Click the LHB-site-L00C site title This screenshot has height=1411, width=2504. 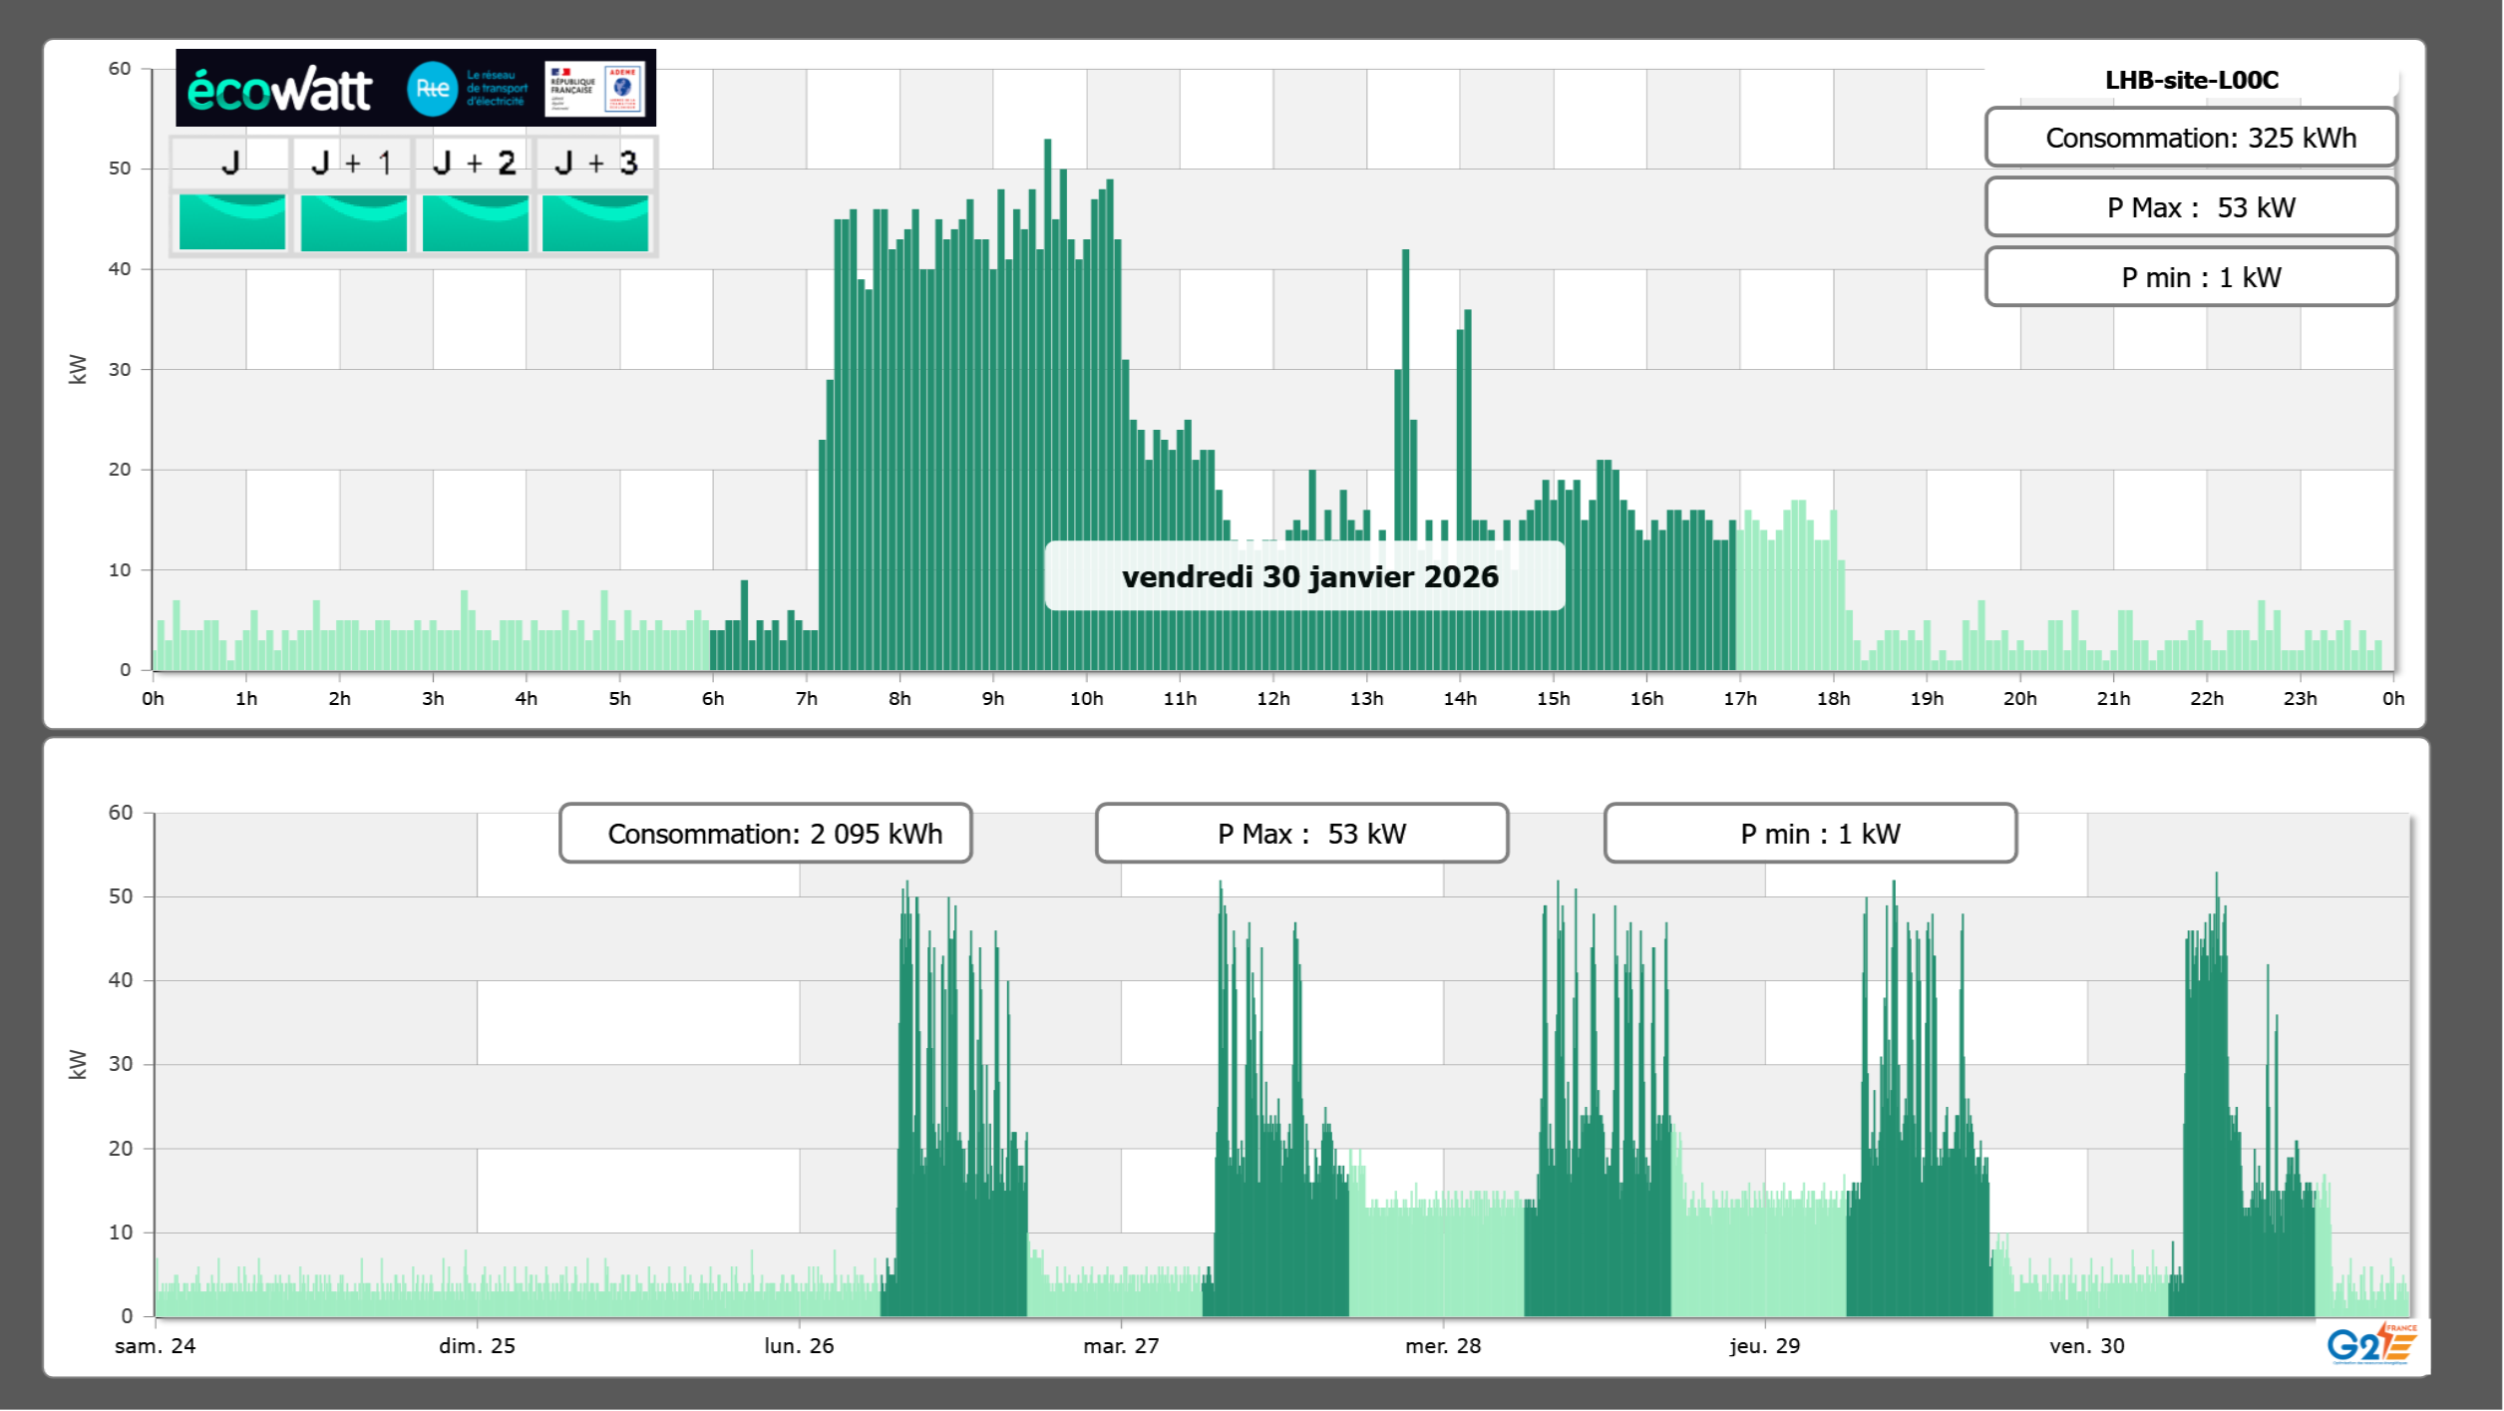[2191, 80]
